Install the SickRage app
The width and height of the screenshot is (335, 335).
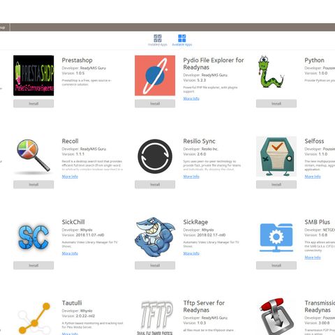(x=155, y=265)
